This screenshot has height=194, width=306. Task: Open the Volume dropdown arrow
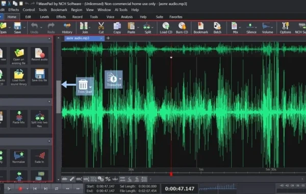[x=272, y=28]
